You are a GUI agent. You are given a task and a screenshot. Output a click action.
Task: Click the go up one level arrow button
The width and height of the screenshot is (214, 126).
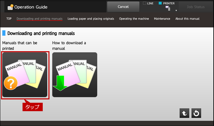pyautogui.click(x=184, y=113)
